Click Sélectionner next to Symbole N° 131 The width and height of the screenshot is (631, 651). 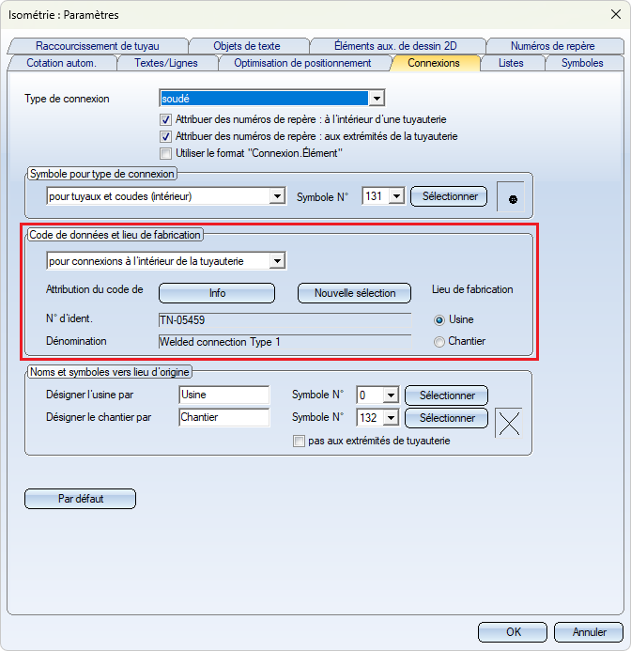pos(449,196)
